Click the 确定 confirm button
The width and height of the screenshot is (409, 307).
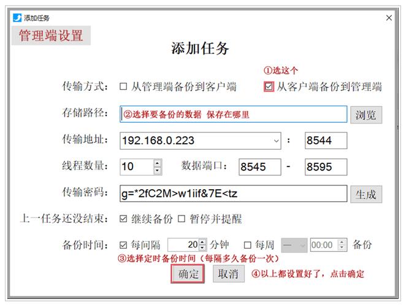tap(188, 274)
